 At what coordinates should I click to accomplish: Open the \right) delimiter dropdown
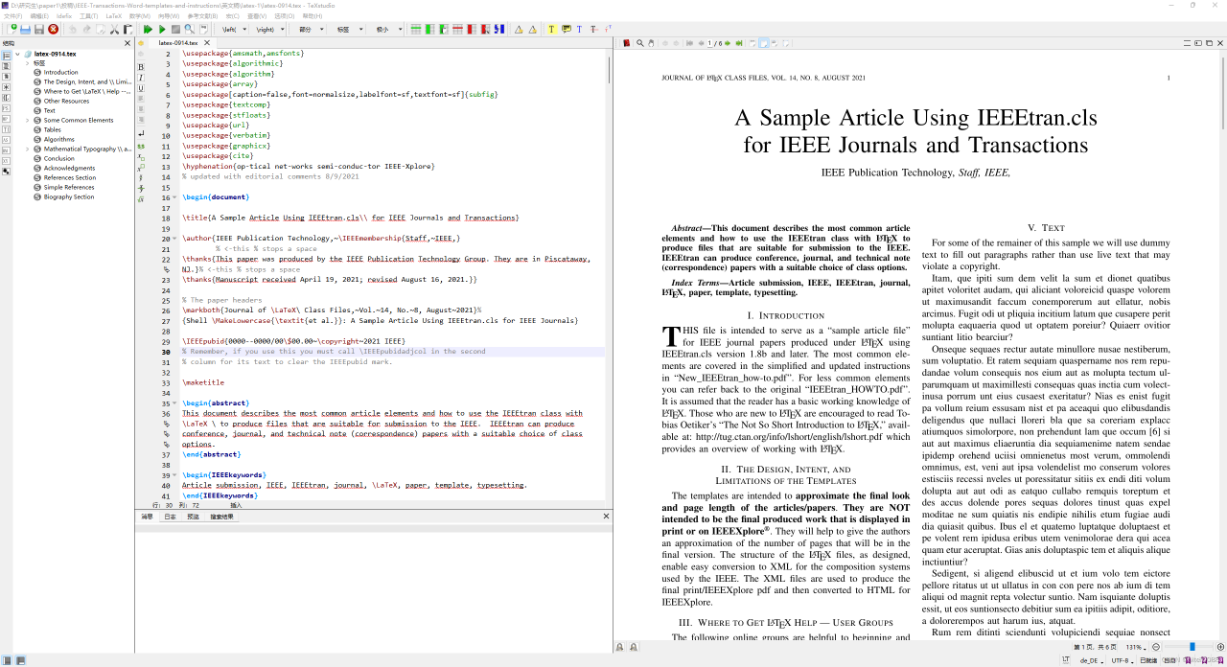pyautogui.click(x=269, y=30)
